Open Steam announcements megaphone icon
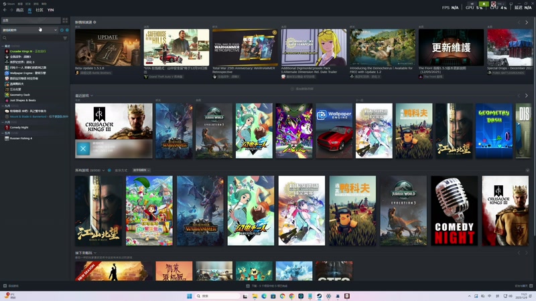 (x=472, y=4)
